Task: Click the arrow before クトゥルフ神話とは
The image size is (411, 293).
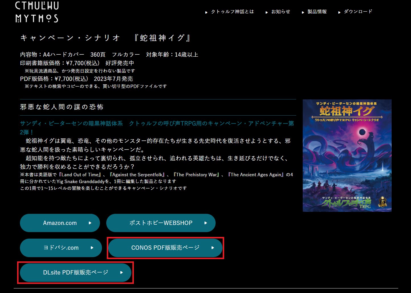Action: coord(206,13)
